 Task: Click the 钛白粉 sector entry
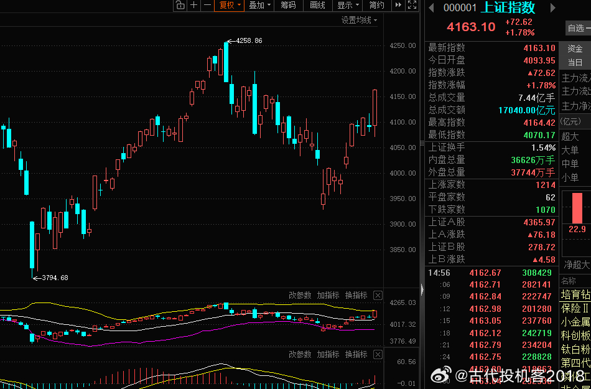[x=575, y=349]
